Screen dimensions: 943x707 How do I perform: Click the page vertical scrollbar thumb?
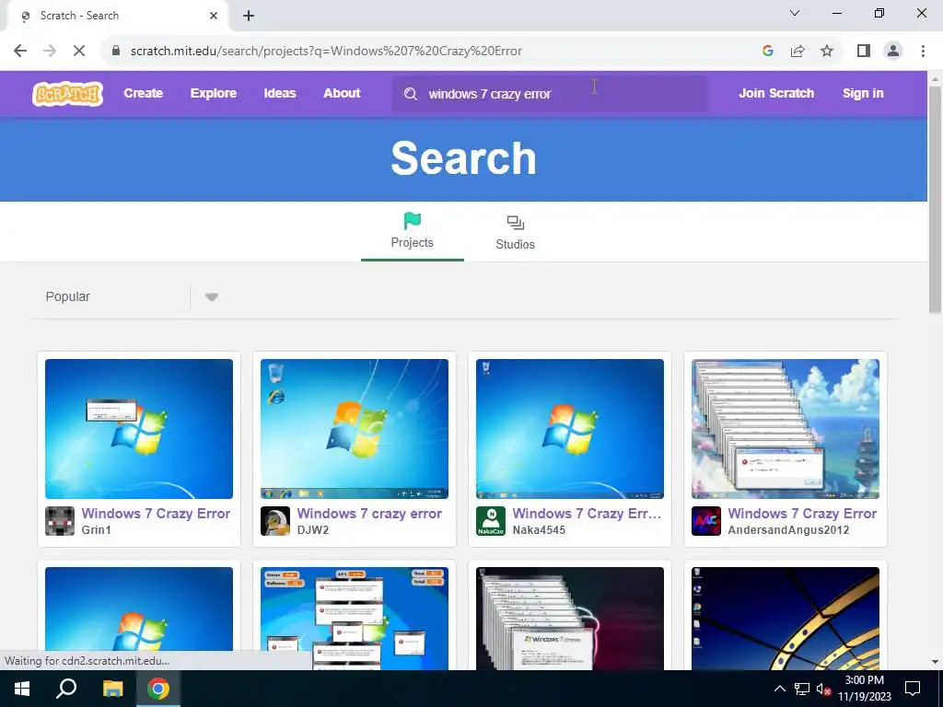click(x=935, y=199)
